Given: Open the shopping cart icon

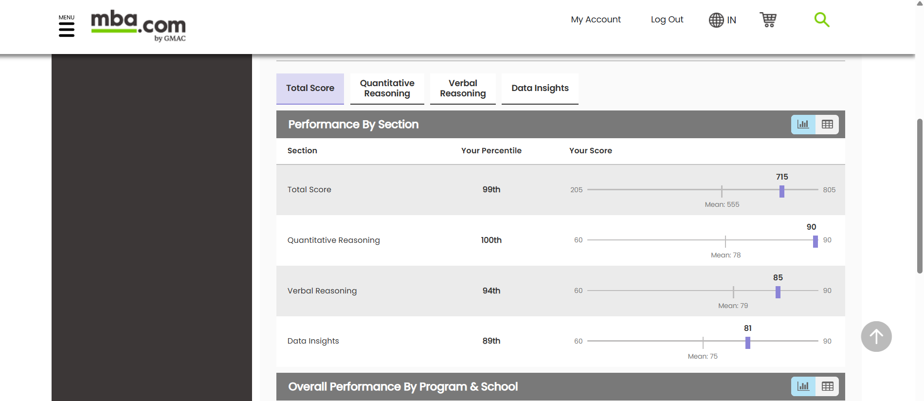Looking at the screenshot, I should (x=768, y=19).
